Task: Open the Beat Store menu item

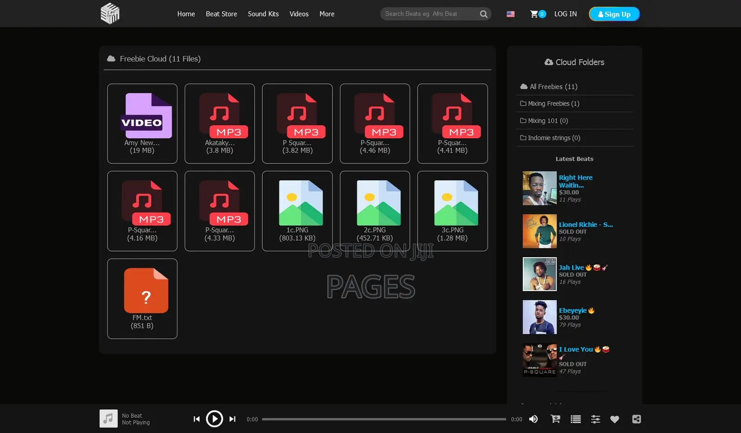Action: click(222, 14)
